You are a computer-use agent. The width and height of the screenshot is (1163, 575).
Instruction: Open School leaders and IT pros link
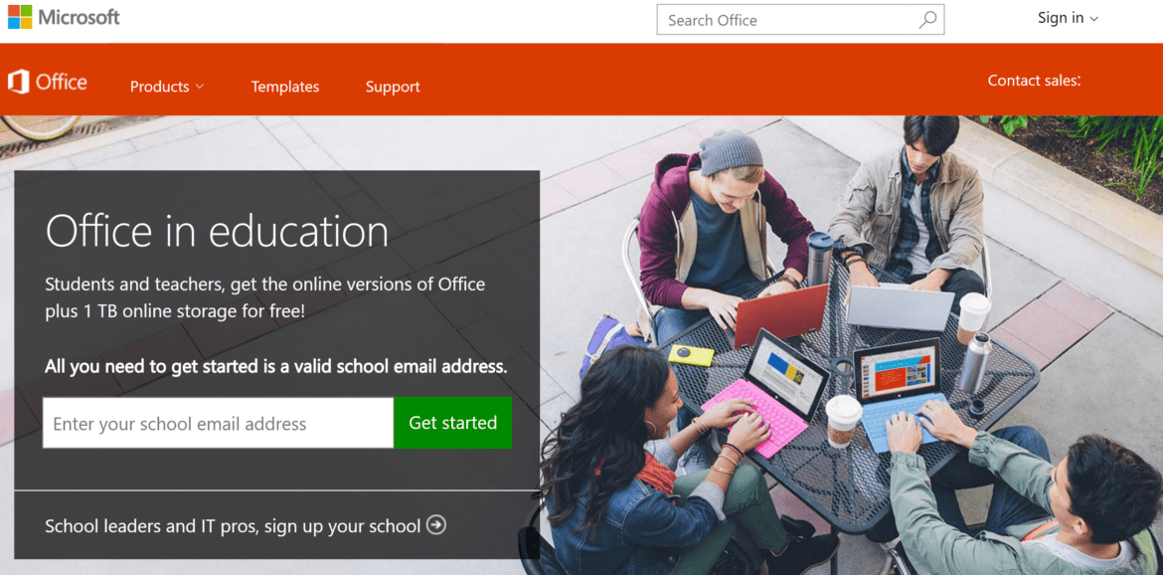pos(233,526)
